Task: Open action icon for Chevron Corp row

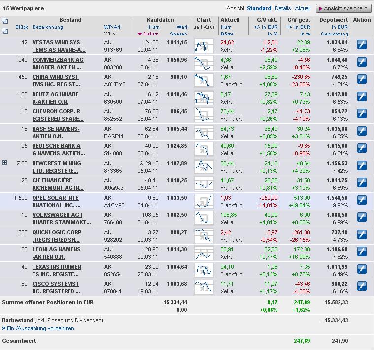Action: [362, 113]
